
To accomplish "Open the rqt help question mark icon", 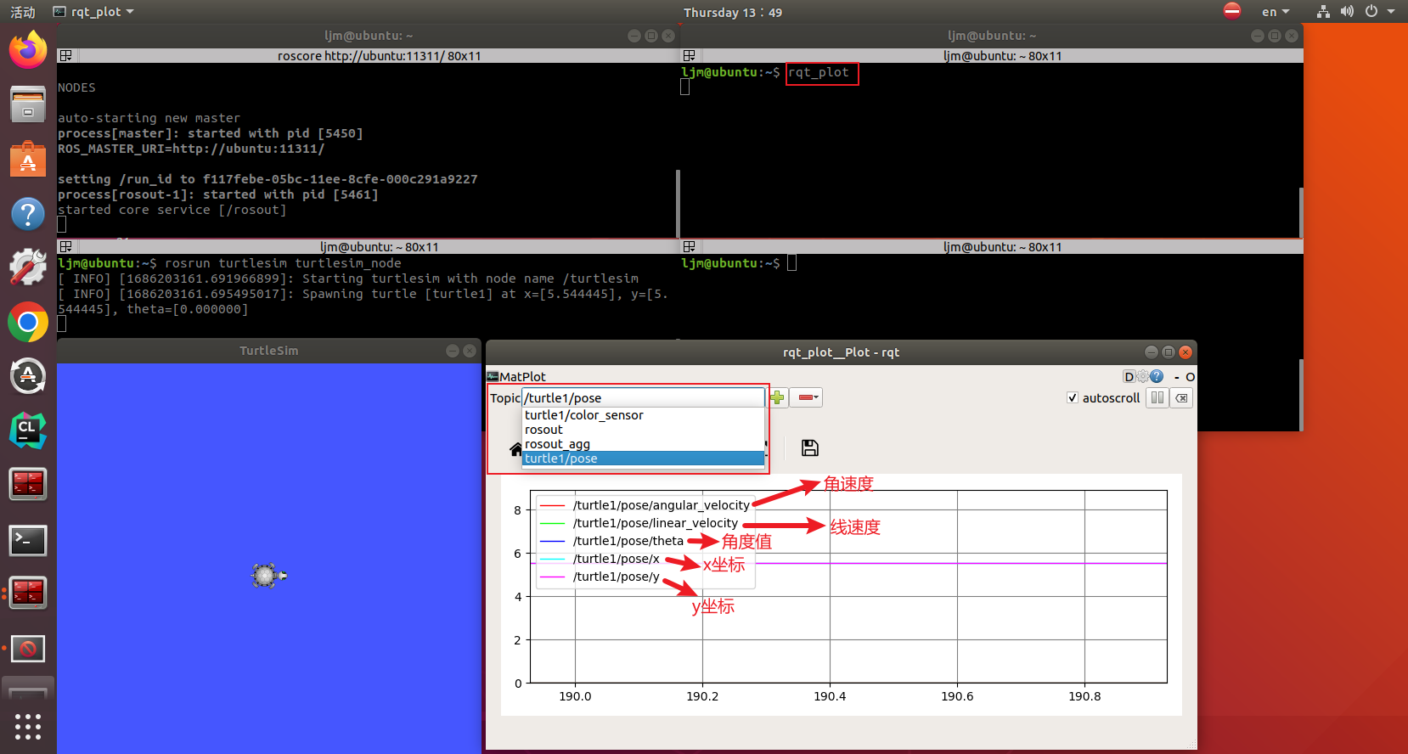I will (1157, 376).
